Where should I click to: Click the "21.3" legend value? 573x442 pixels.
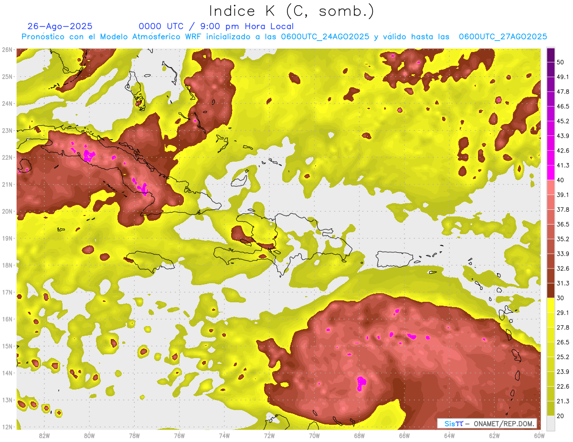point(562,401)
